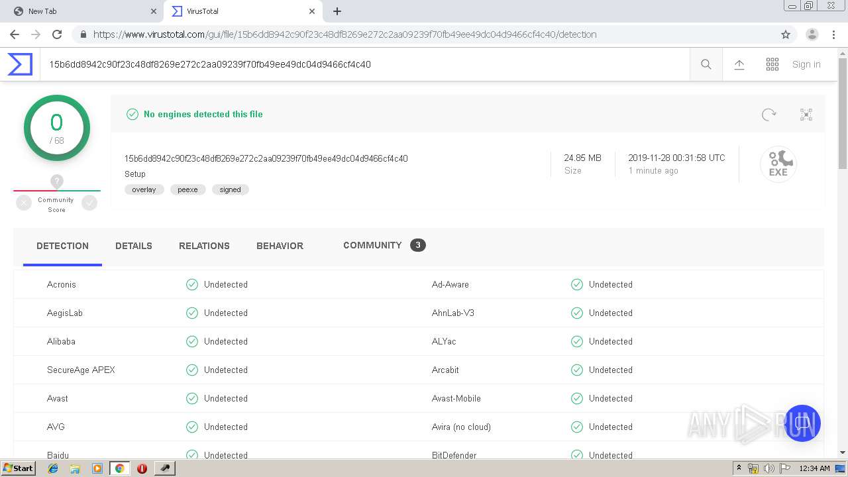Click the Opera taskbar icon
This screenshot has width=848, height=477.
[x=142, y=468]
